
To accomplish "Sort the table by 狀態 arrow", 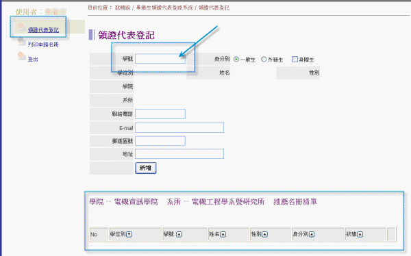I will (x=360, y=234).
